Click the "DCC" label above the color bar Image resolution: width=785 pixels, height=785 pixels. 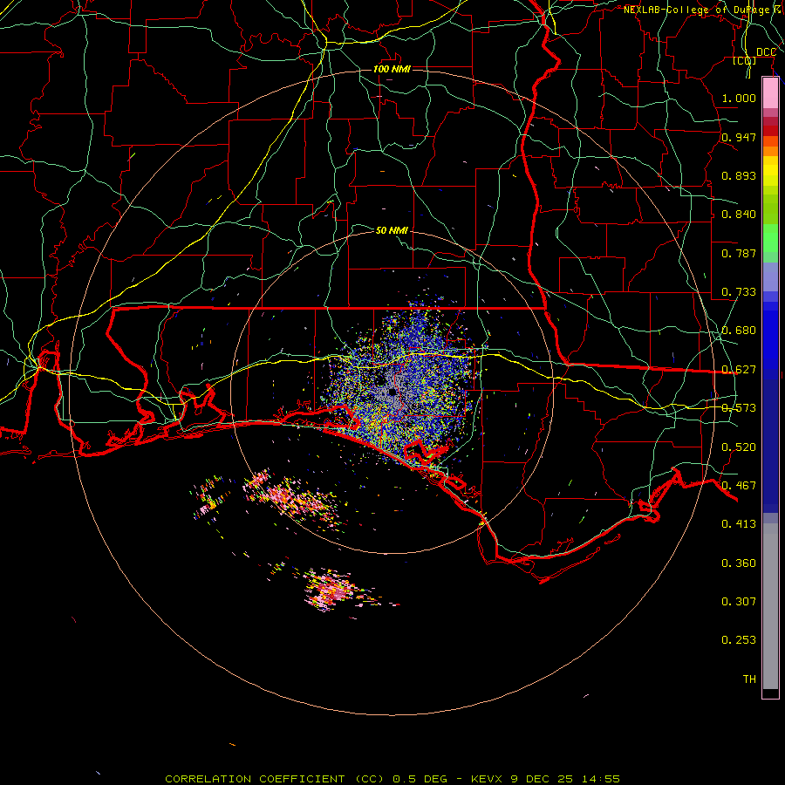pyautogui.click(x=766, y=52)
